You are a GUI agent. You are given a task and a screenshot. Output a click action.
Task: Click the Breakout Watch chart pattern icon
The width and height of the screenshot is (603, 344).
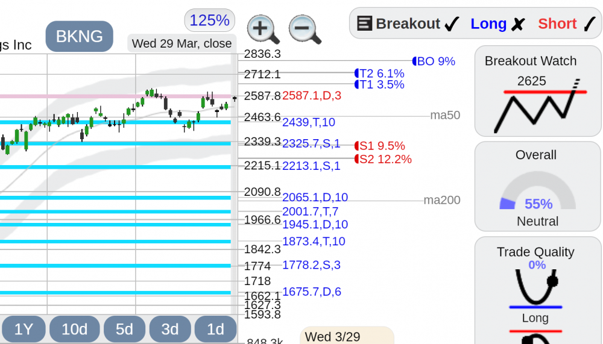point(541,107)
